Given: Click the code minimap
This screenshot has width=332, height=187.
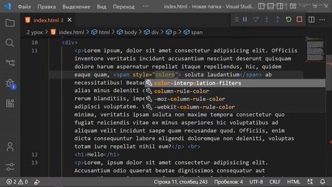Looking at the screenshot, I should click(x=315, y=49).
